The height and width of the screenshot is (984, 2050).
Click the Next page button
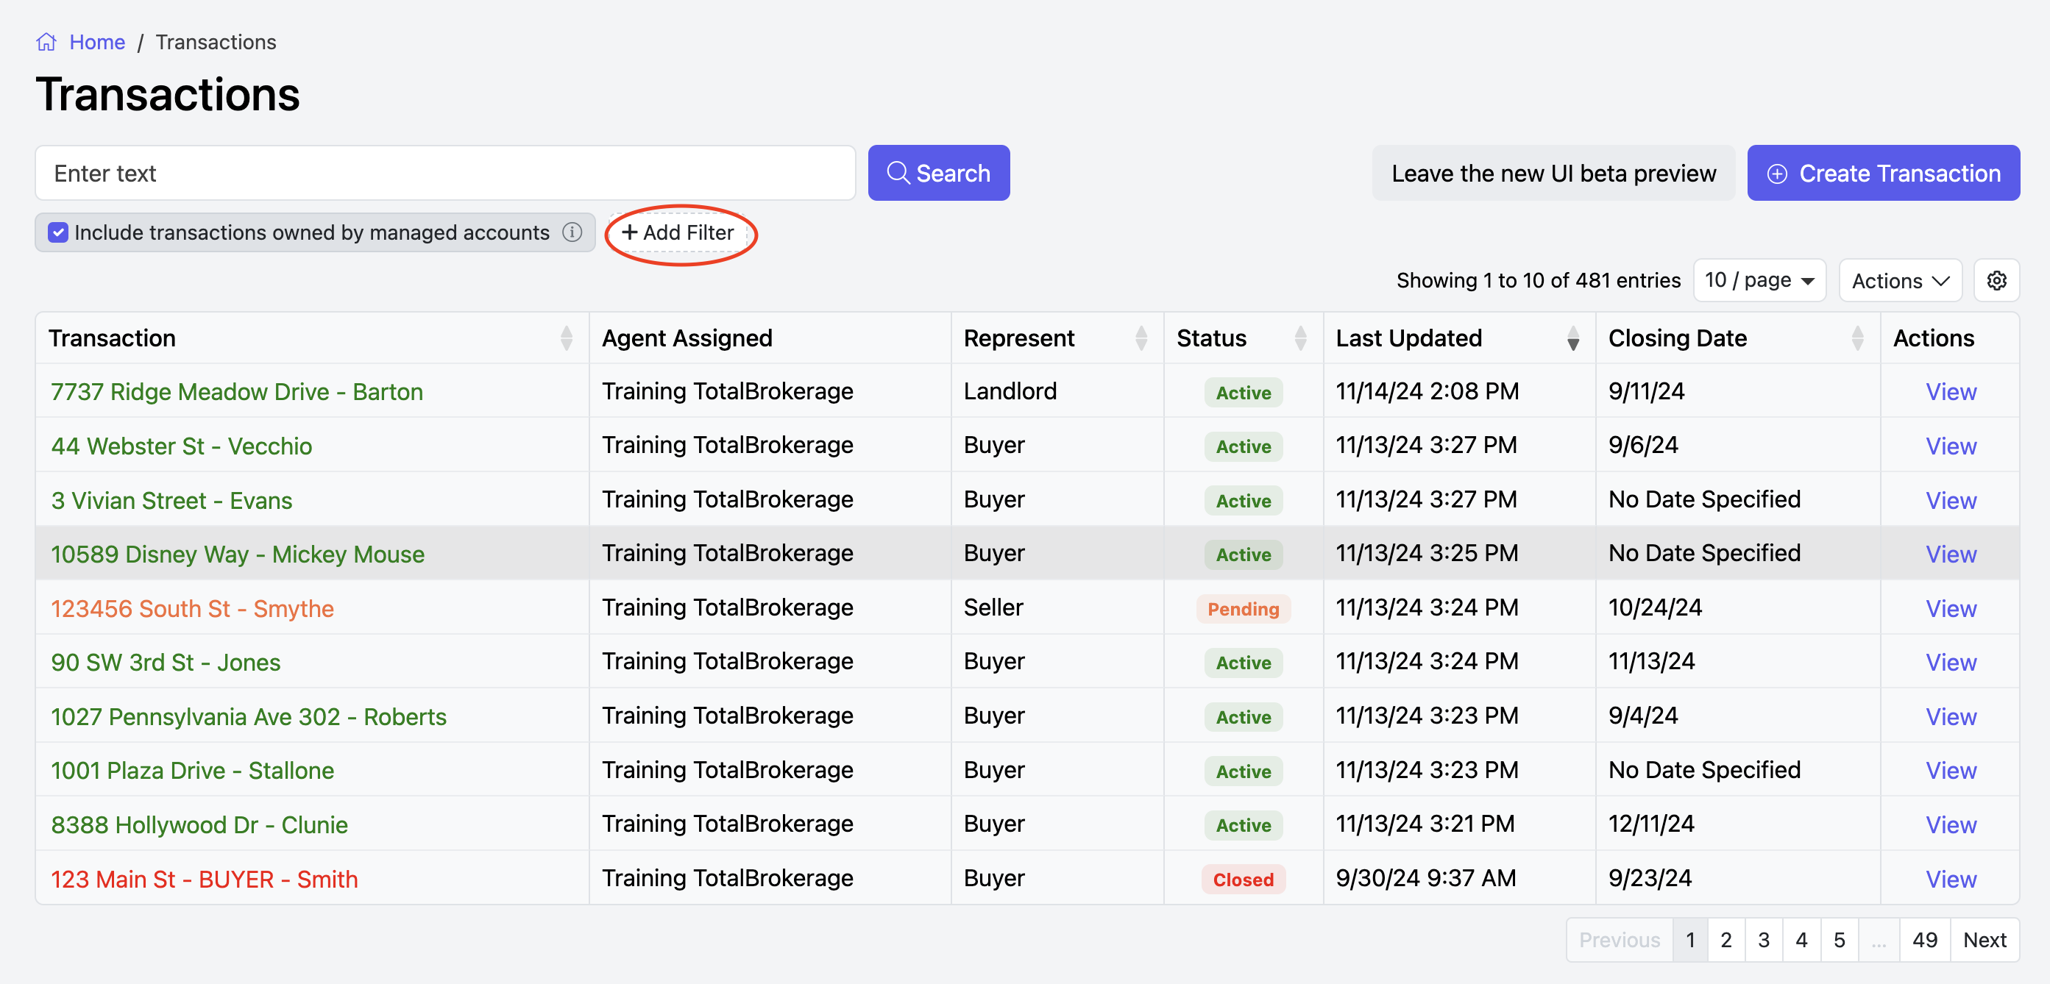[x=1984, y=939]
